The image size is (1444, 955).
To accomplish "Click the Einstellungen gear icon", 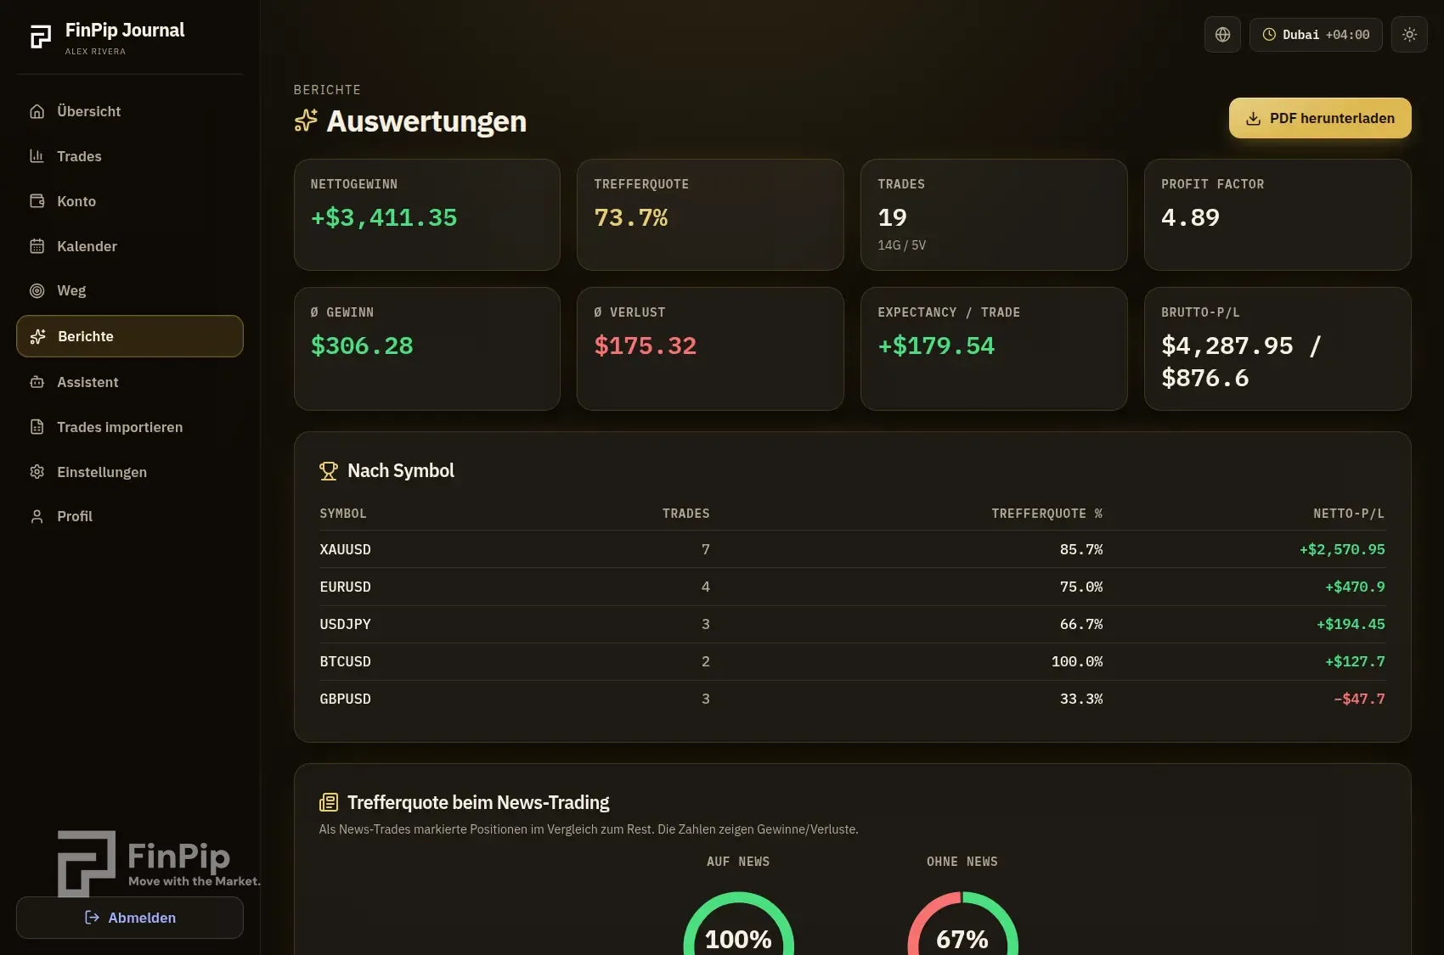I will [37, 472].
